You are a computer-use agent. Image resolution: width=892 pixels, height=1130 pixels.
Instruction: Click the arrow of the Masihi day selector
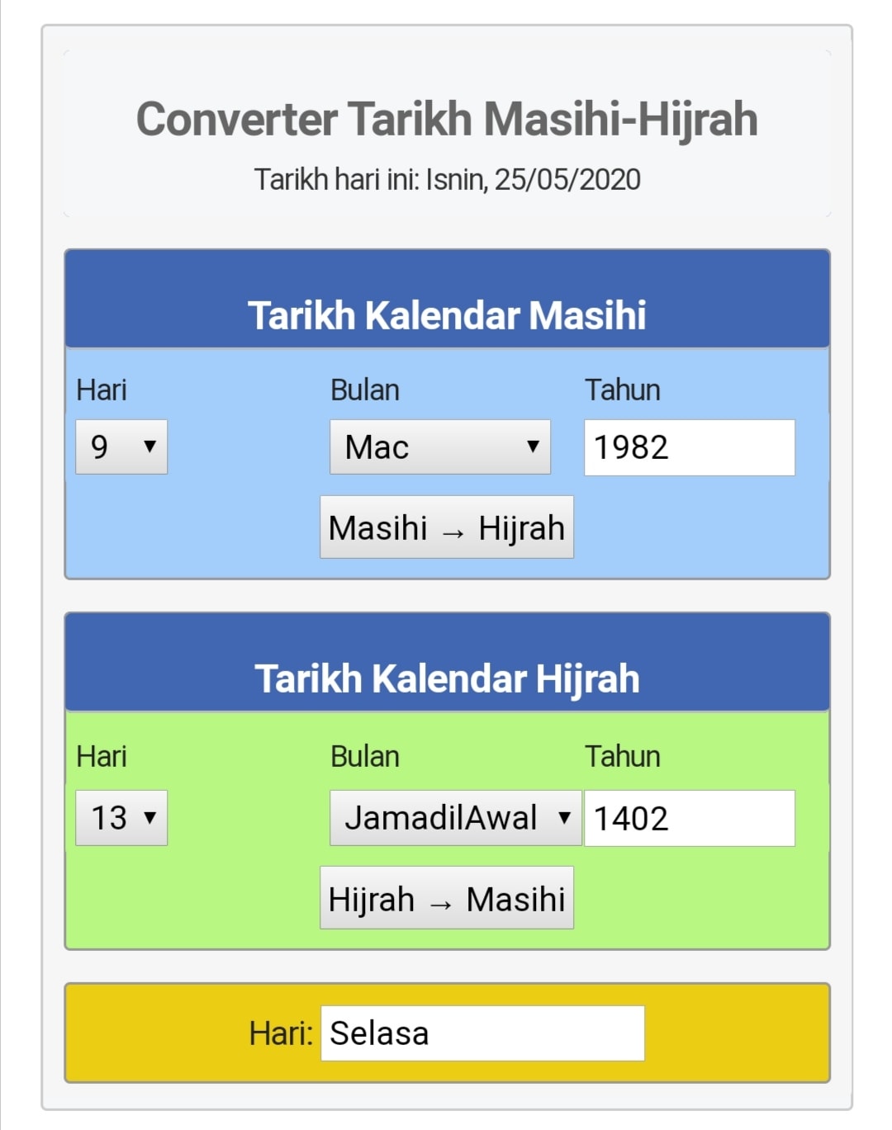pyautogui.click(x=149, y=447)
